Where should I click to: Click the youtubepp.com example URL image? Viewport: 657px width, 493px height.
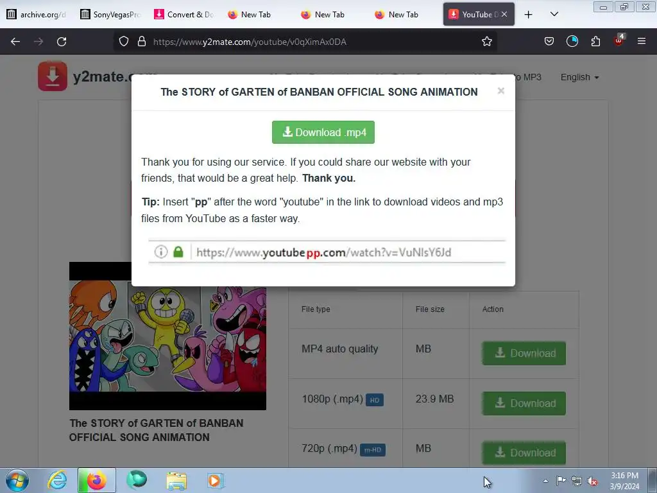point(327,252)
